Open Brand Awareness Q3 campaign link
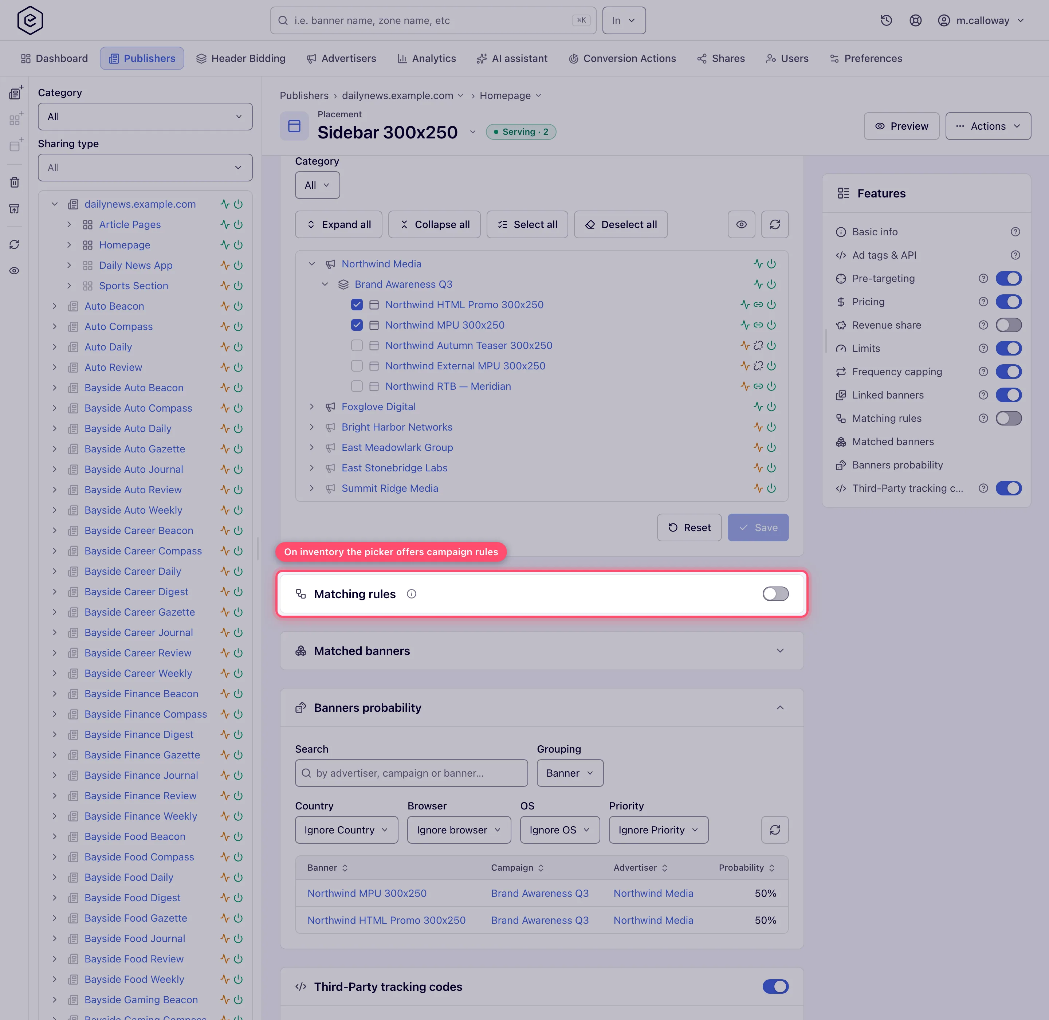The width and height of the screenshot is (1049, 1020). pos(404,285)
